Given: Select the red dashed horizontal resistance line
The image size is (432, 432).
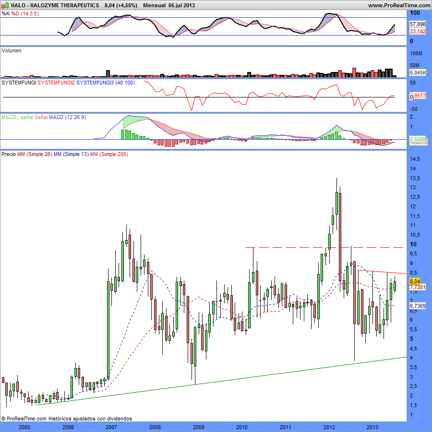Looking at the screenshot, I should [324, 247].
